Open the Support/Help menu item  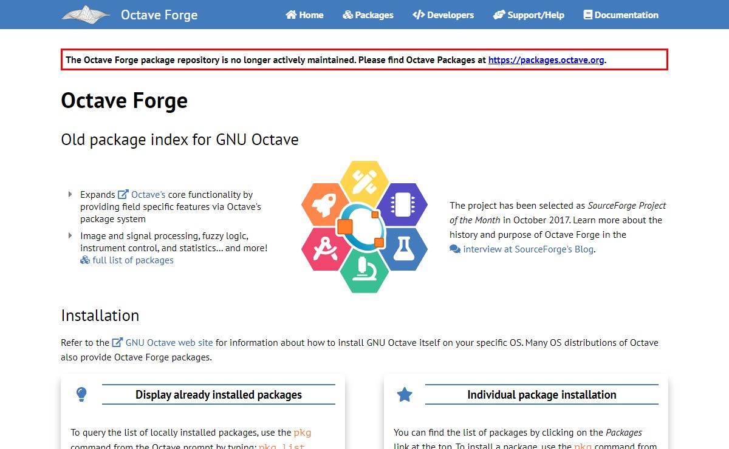(529, 15)
